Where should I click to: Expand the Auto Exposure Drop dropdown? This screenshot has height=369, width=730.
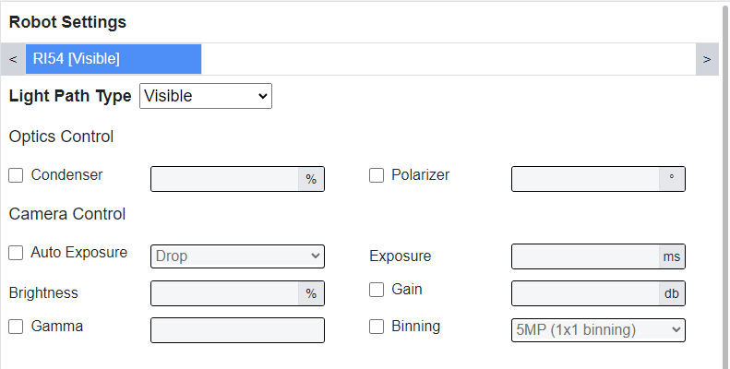[237, 256]
